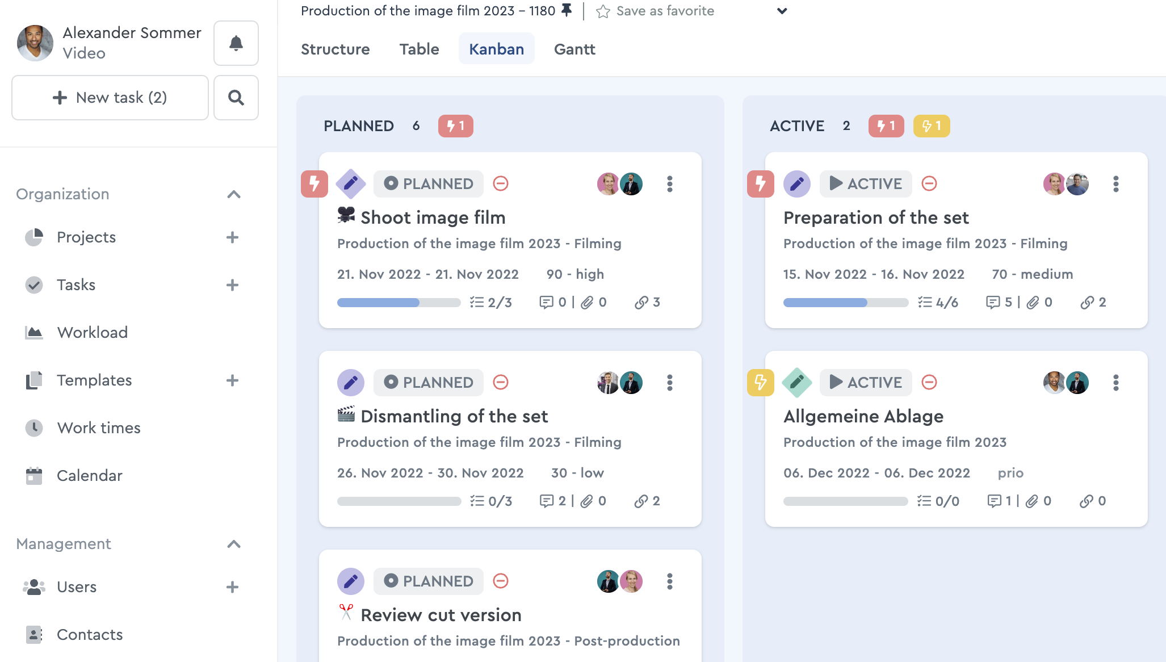Open PLANNED status dropdown on Shoot image film
1166x662 pixels.
tap(429, 184)
